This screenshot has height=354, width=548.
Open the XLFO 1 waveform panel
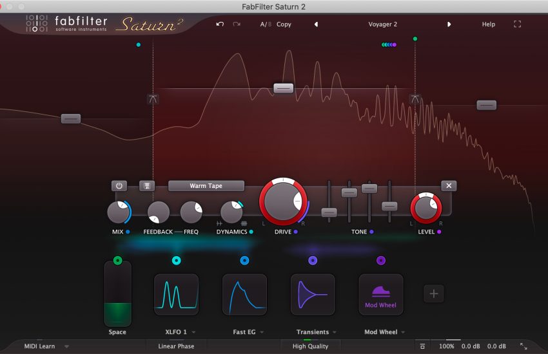click(x=177, y=295)
